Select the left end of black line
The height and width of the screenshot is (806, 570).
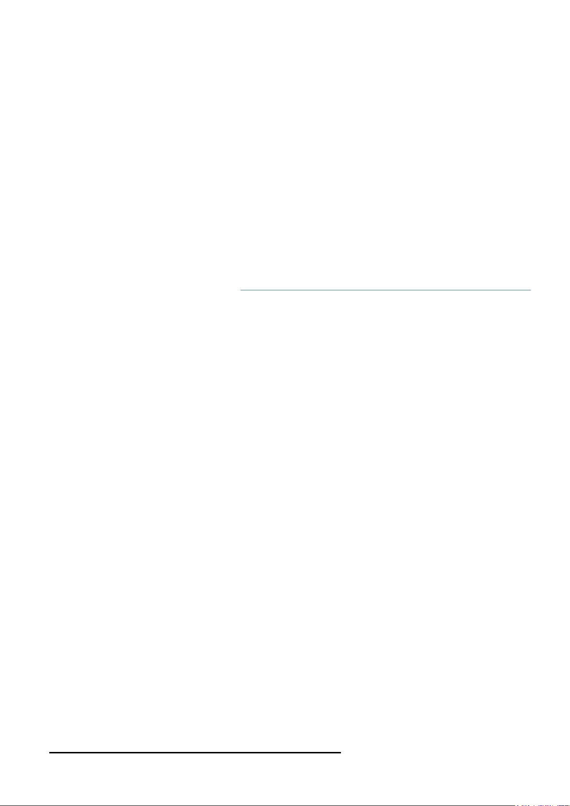pos(51,752)
